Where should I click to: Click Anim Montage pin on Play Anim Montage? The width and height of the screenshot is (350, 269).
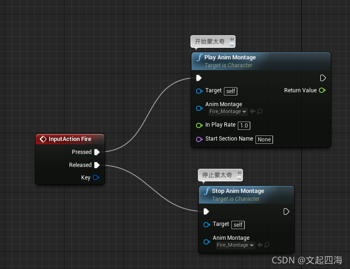coord(199,108)
